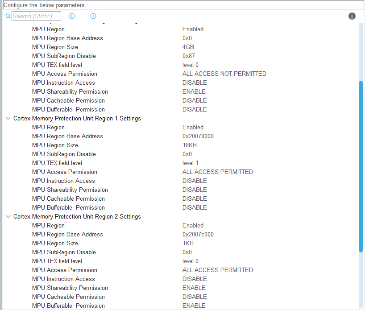Click the search magnifier icon
Image resolution: width=365 pixels, height=310 pixels.
(x=8, y=16)
